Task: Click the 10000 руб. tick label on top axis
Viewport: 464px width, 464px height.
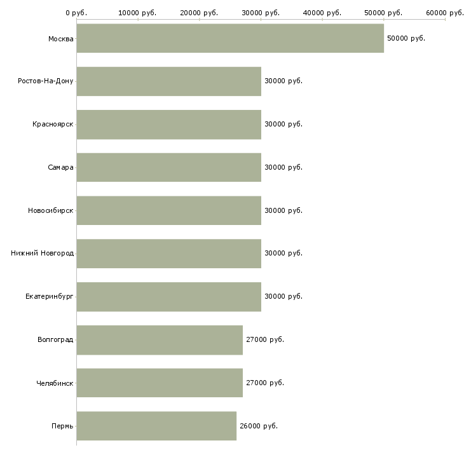Action: (x=138, y=13)
